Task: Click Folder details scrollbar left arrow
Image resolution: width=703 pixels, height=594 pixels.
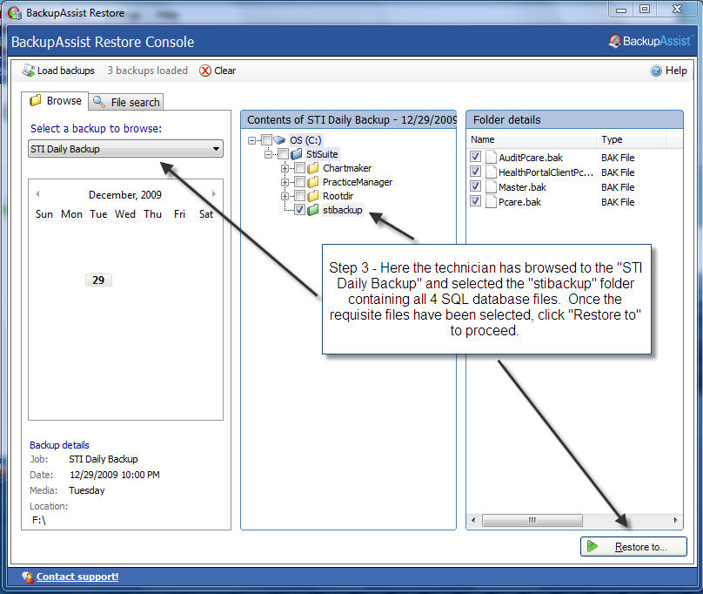Action: [x=473, y=520]
